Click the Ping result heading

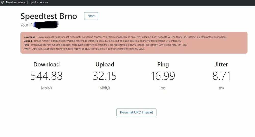tap(163, 64)
